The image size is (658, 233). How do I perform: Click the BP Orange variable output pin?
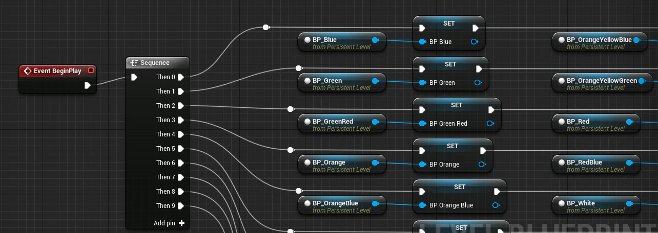pyautogui.click(x=482, y=165)
